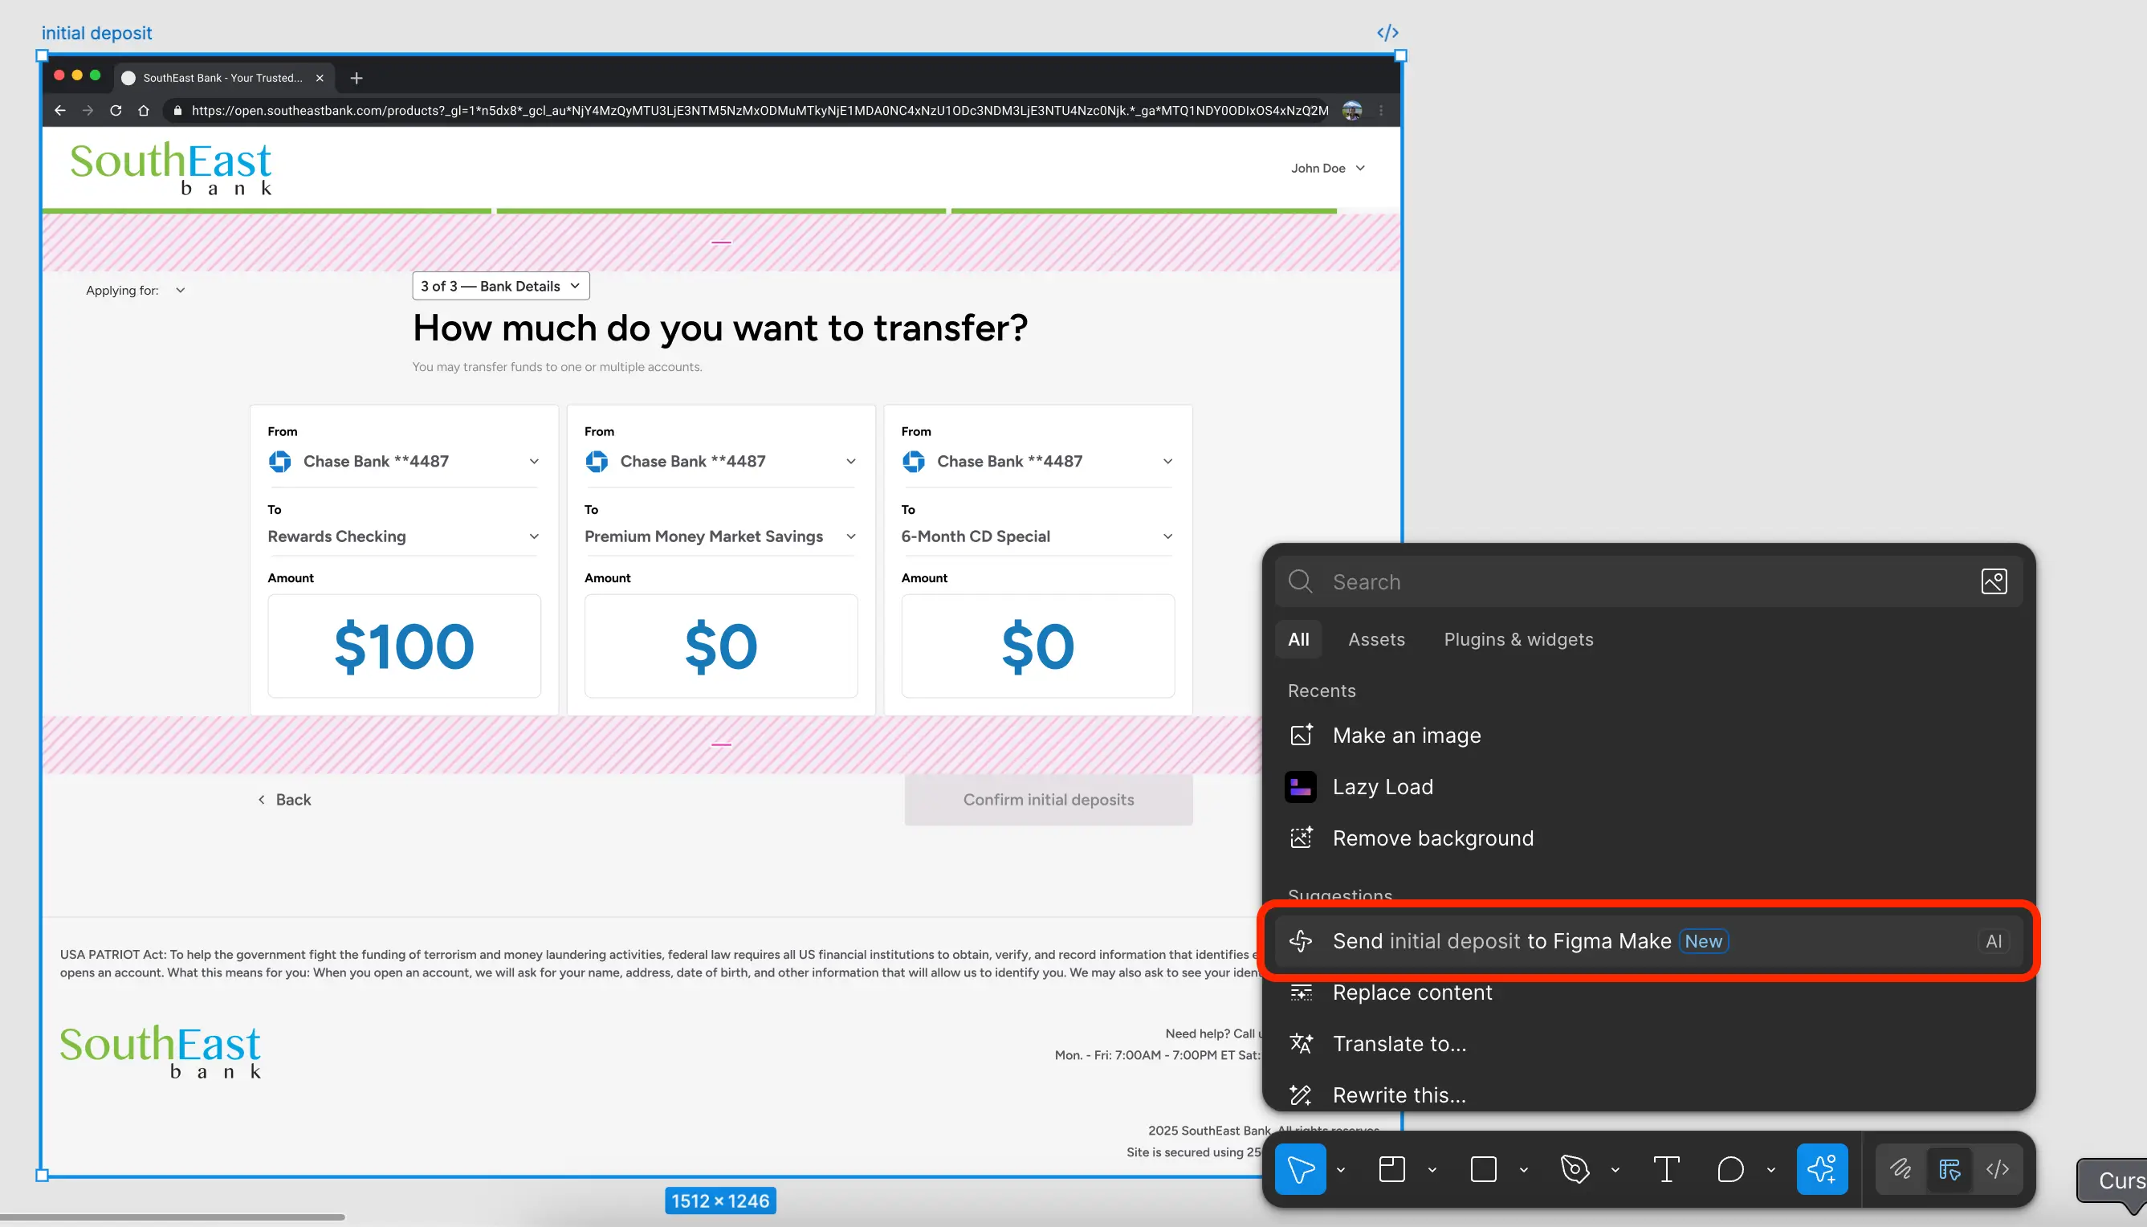Image resolution: width=2147 pixels, height=1227 pixels.
Task: Toggle Dev Mode in toolbar
Action: click(x=1998, y=1169)
